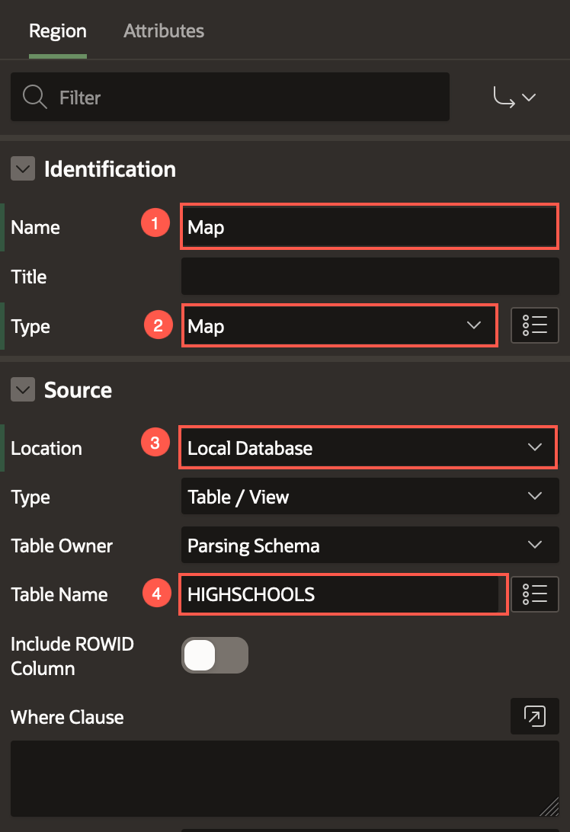This screenshot has width=570, height=832.
Task: Click inside the Where Clause text area
Action: point(282,777)
